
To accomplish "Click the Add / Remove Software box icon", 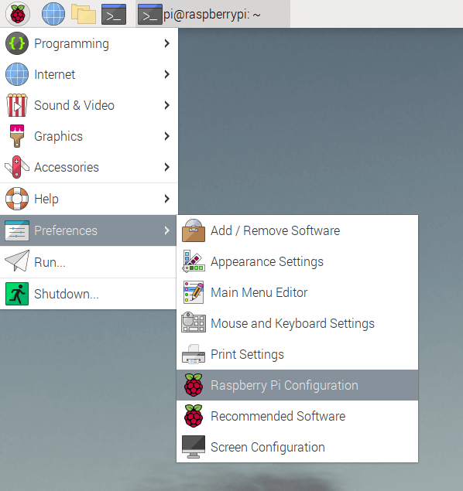I will (x=194, y=230).
